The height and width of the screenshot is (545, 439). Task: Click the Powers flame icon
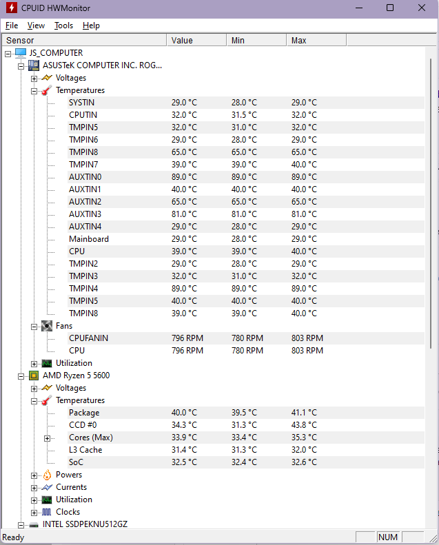point(47,475)
